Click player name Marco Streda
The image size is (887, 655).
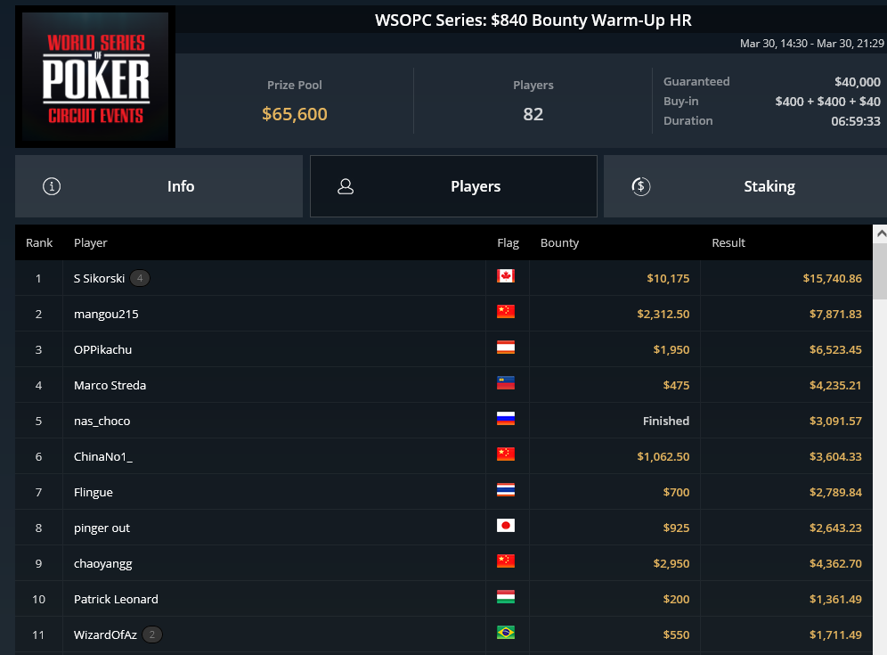(110, 386)
